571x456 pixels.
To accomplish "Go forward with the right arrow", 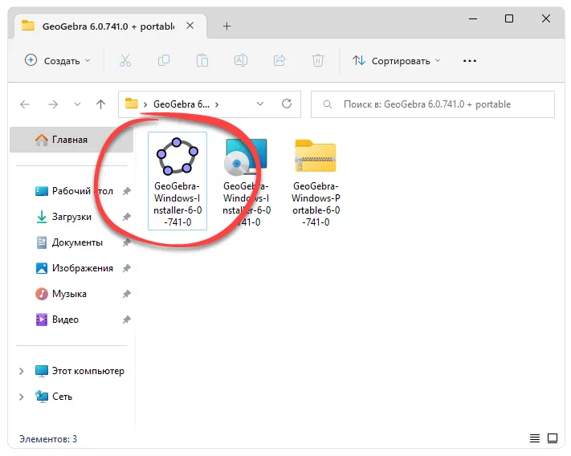I will tap(53, 104).
